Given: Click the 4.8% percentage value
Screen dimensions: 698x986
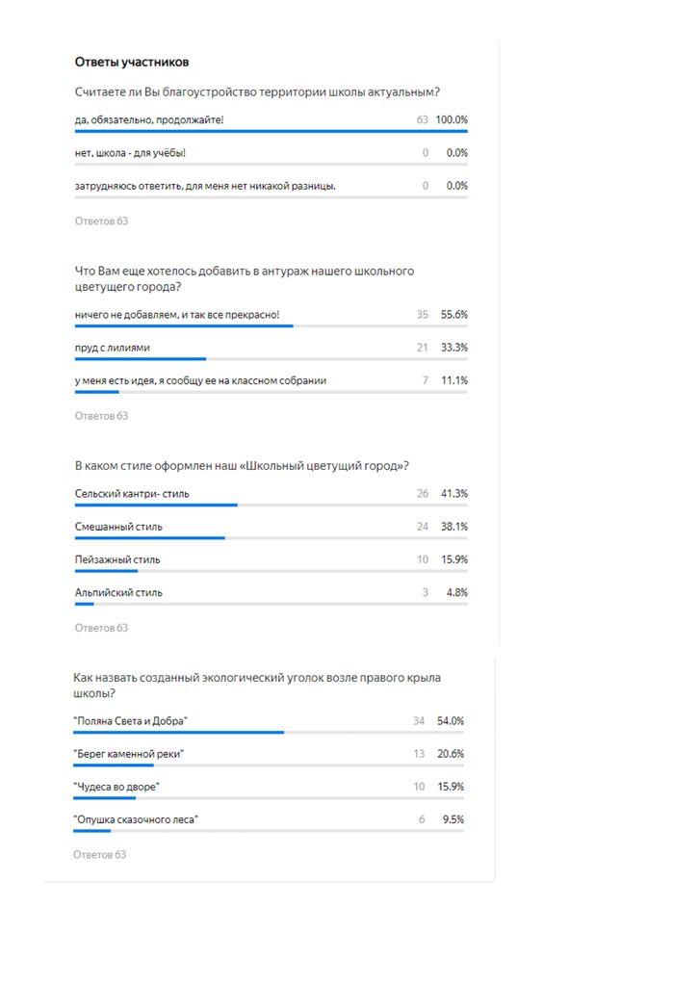Looking at the screenshot, I should coord(456,592).
